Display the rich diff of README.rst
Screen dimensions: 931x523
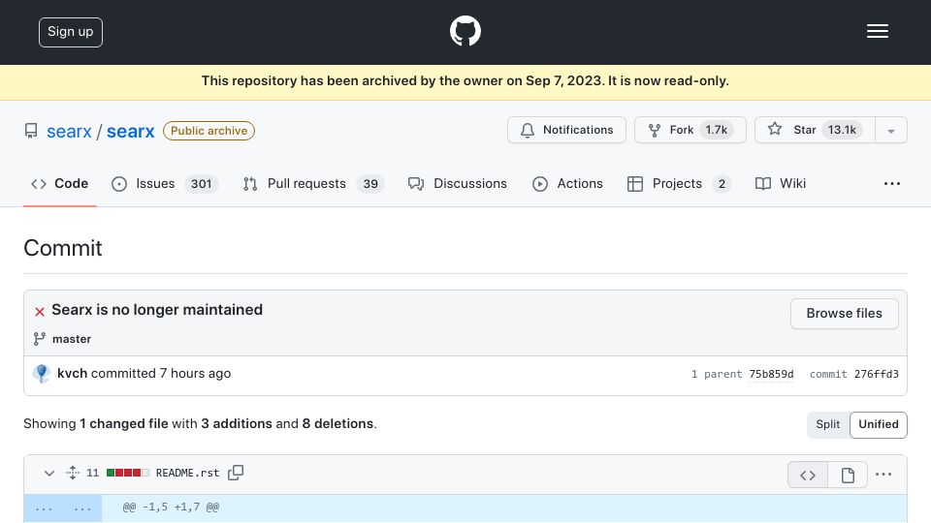848,475
